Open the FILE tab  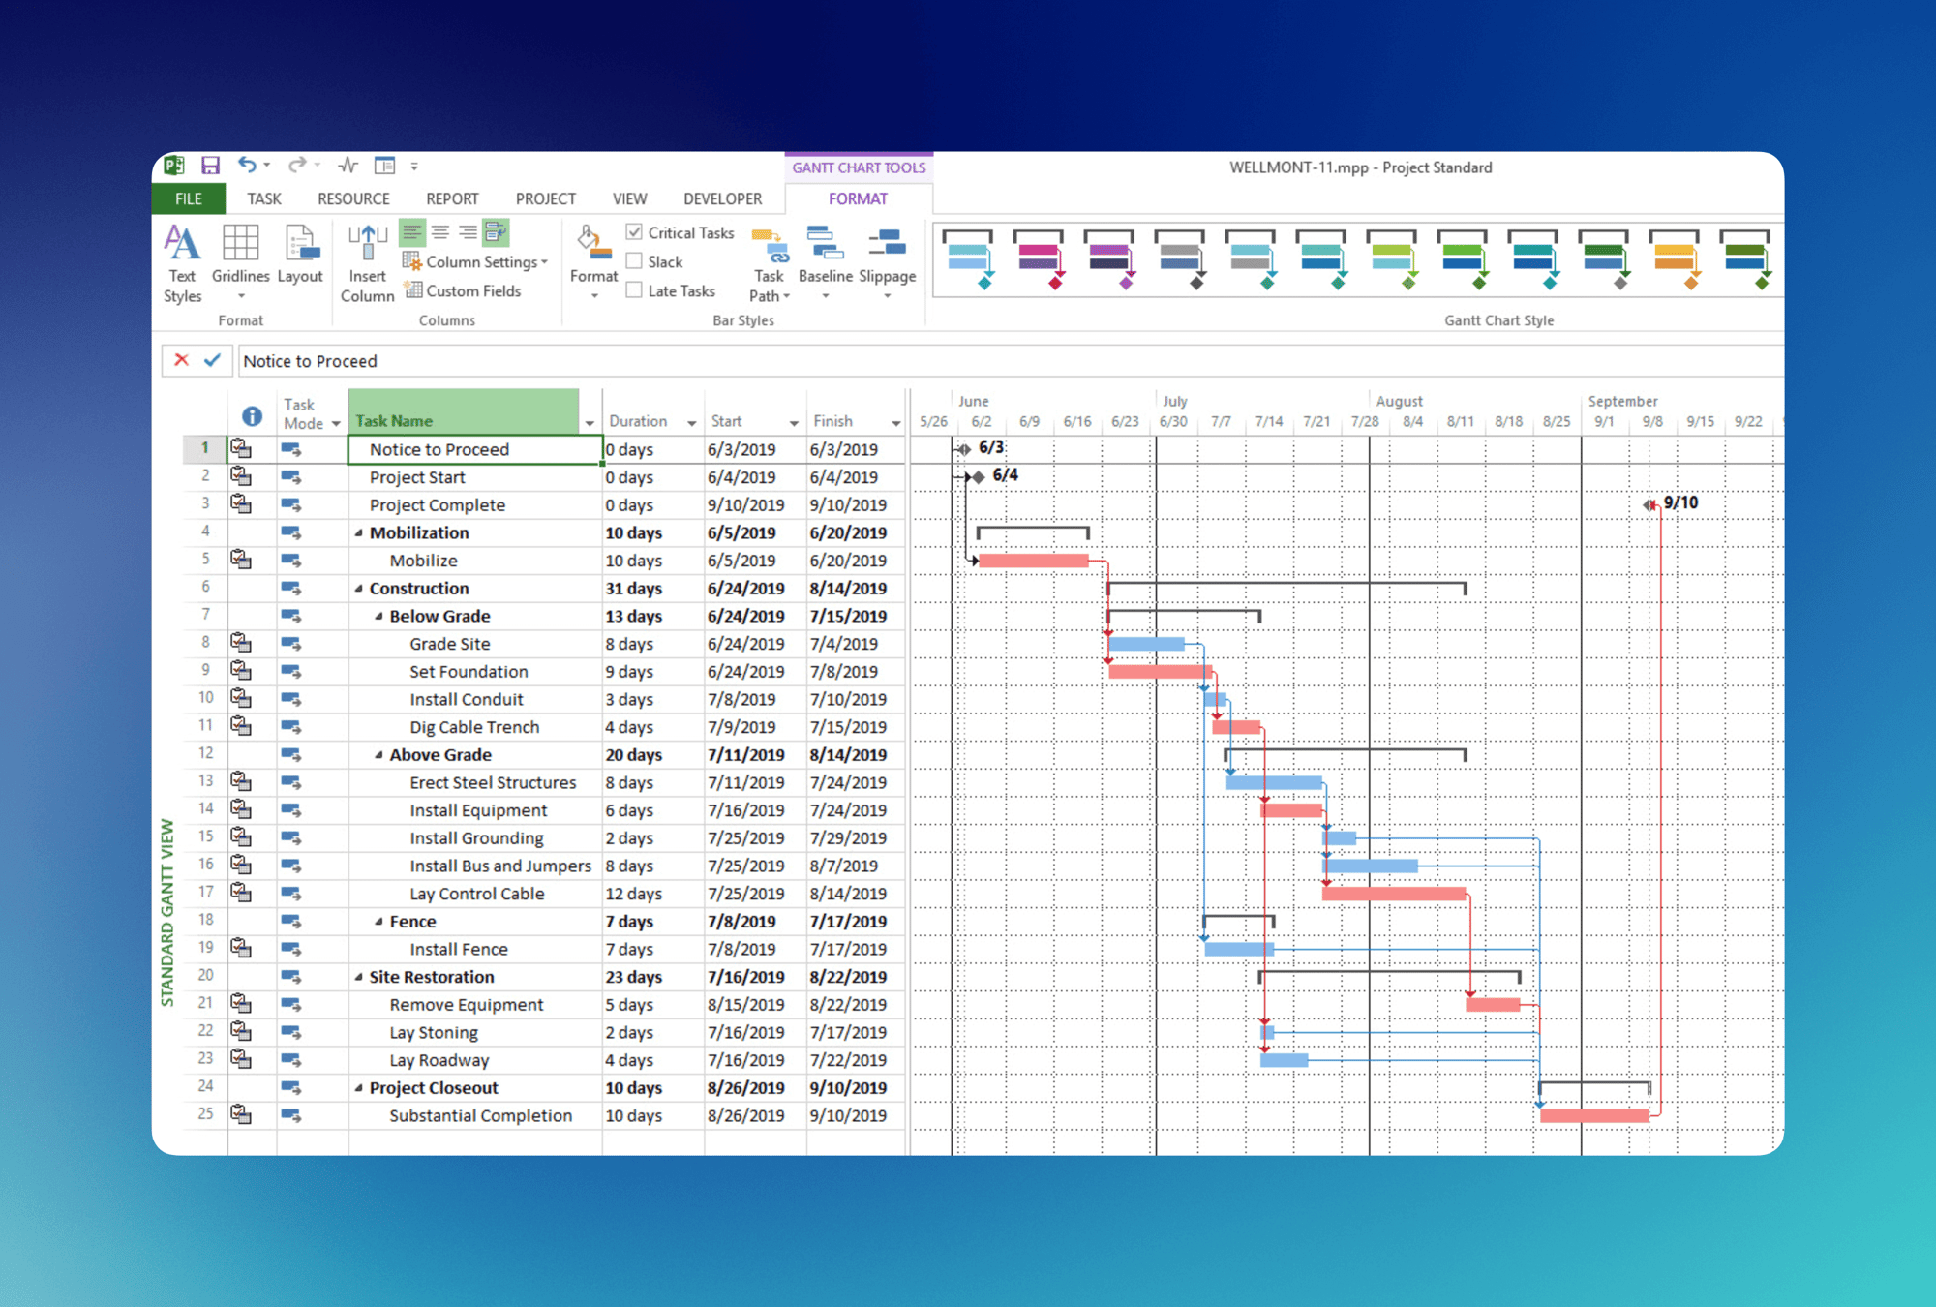(x=189, y=198)
